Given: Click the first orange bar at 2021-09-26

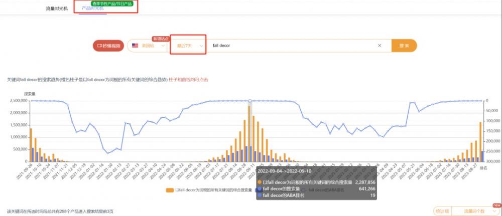Looking at the screenshot, I should coord(31,145).
